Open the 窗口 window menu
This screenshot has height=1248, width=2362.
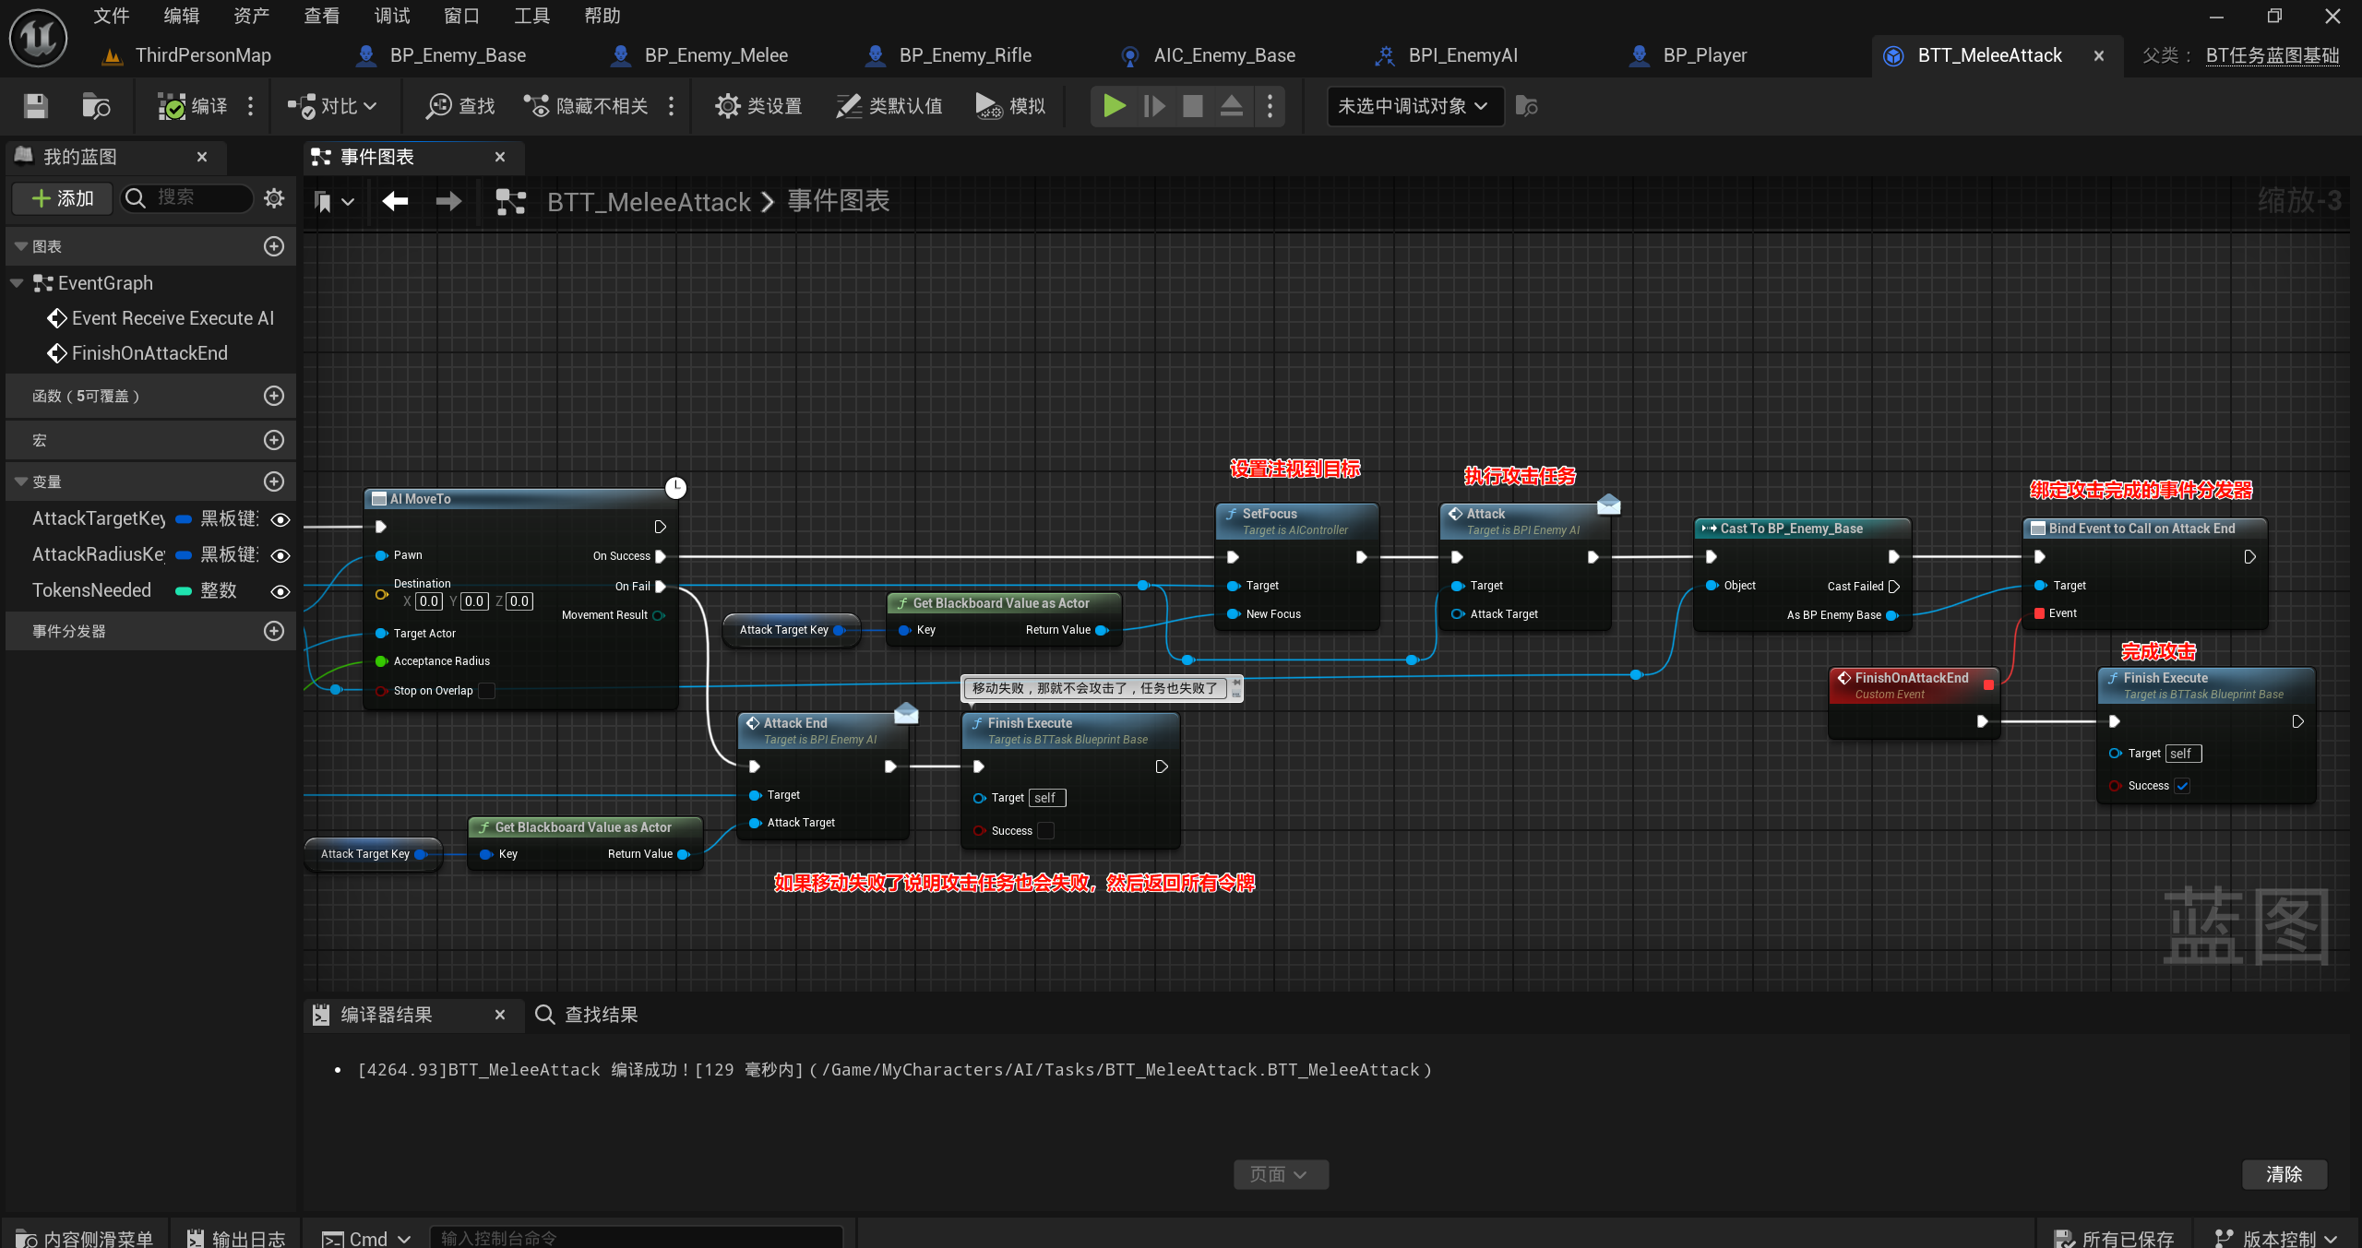pos(461,16)
